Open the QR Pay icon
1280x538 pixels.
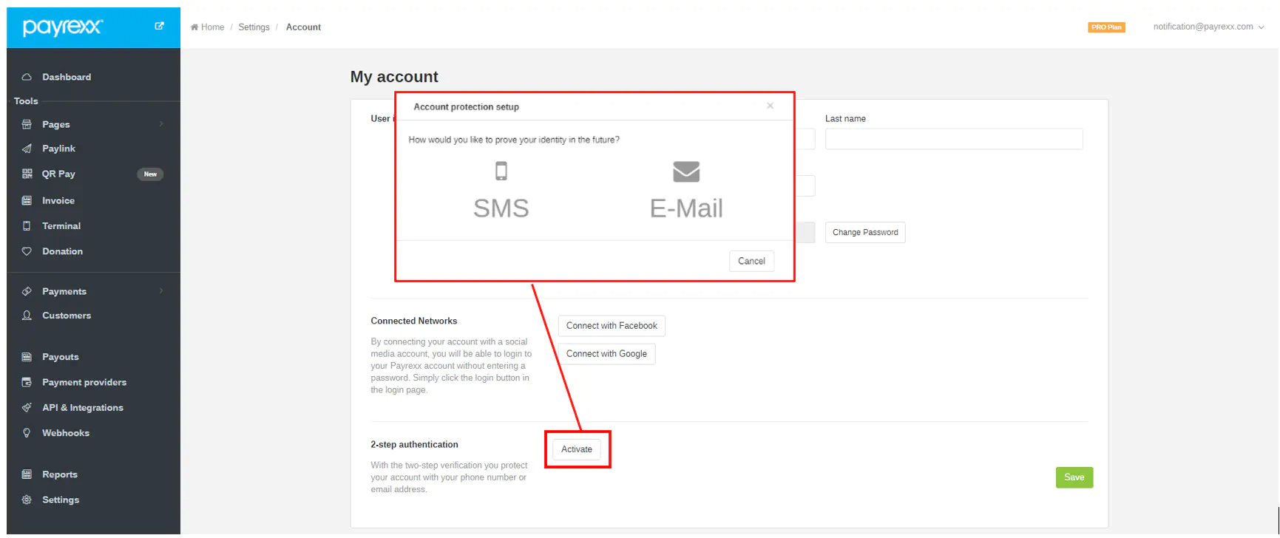[27, 174]
